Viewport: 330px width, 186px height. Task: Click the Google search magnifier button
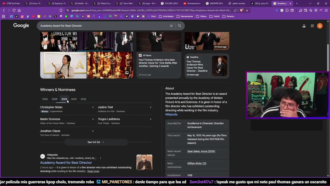click(x=180, y=26)
